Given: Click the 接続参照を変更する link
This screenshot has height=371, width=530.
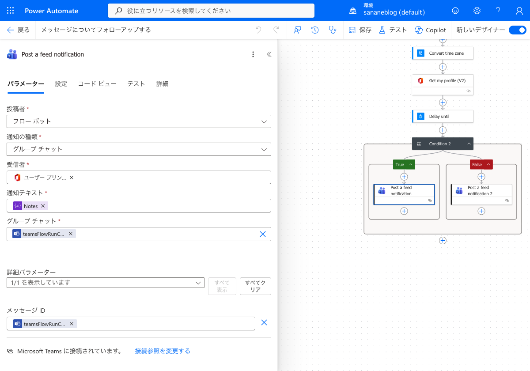Looking at the screenshot, I should (x=163, y=351).
